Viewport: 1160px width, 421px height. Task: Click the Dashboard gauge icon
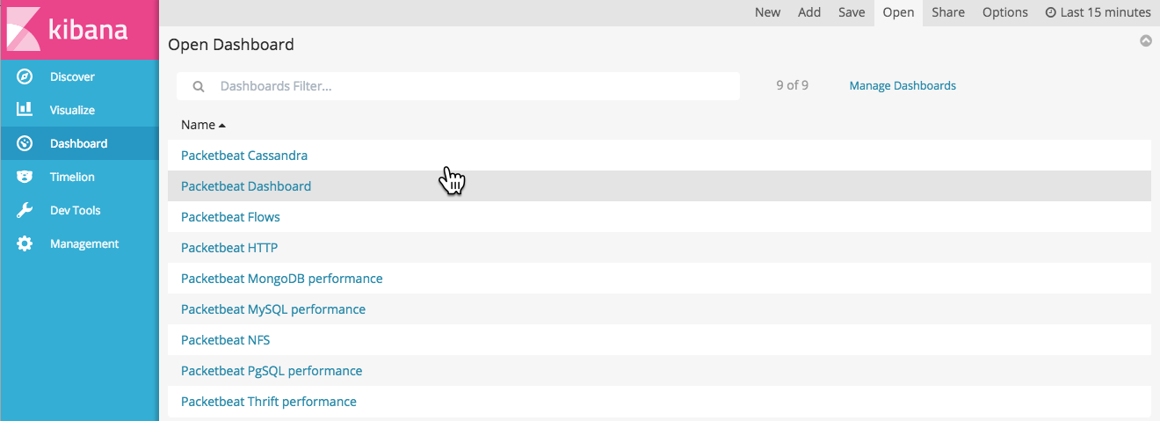click(x=25, y=143)
